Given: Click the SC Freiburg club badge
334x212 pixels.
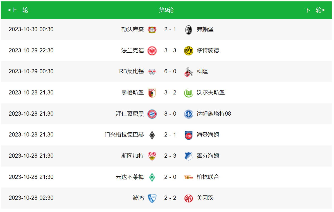Looking at the screenshot, I should 189,30.
